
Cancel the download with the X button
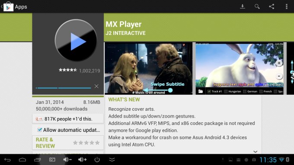pos(96,86)
